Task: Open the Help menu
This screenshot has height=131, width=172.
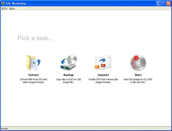Action: 12,8
